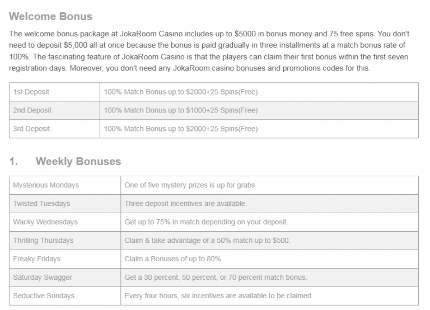Select the Seductive Sundays cell

44,296
